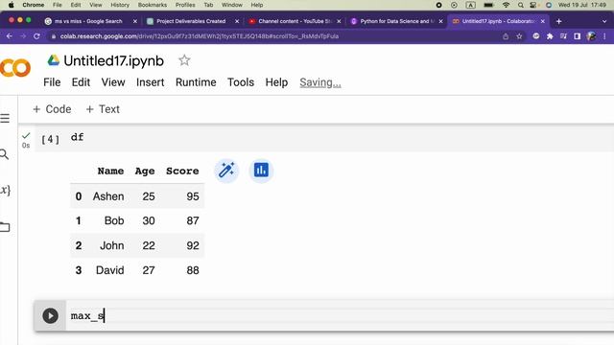614x345 pixels.
Task: Select the Ashen name cell
Action: click(x=108, y=196)
